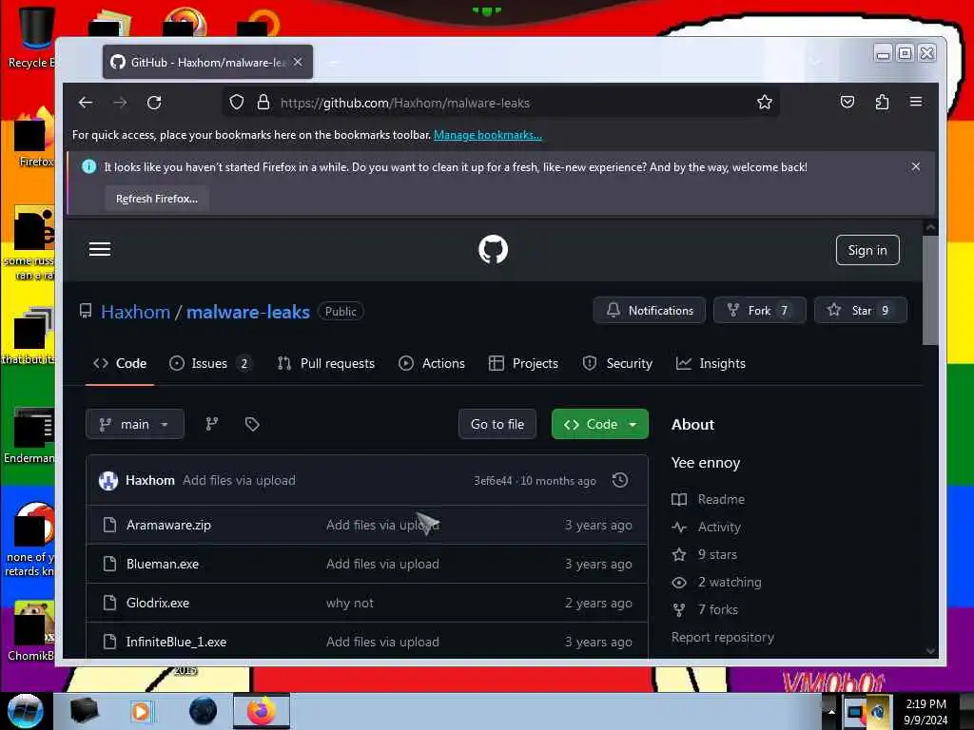Reload the current GitHub page
The height and width of the screenshot is (730, 974).
coord(154,103)
